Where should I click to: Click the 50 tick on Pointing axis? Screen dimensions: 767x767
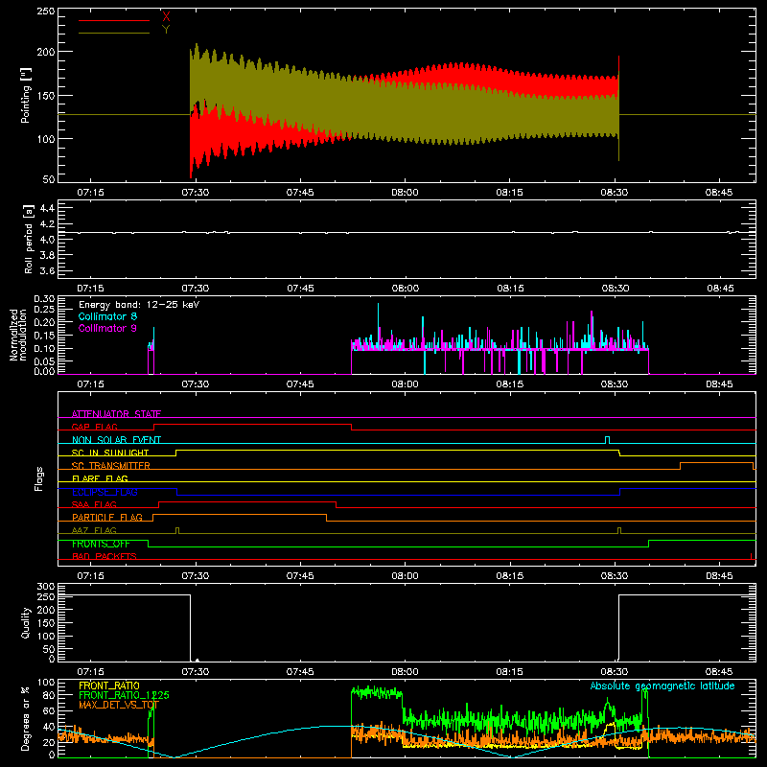[49, 179]
